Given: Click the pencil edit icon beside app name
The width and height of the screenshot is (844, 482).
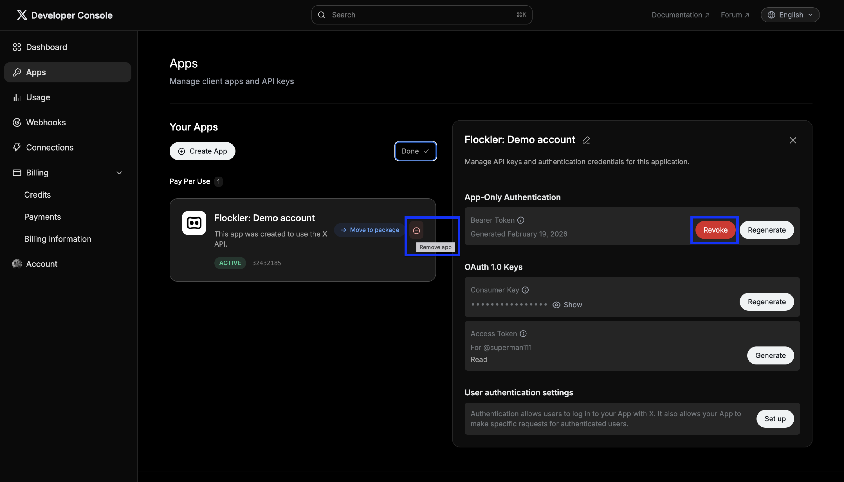Looking at the screenshot, I should (586, 140).
